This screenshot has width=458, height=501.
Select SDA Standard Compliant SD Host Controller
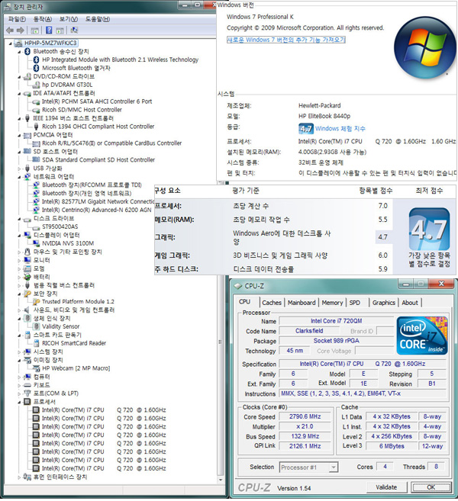[98, 160]
